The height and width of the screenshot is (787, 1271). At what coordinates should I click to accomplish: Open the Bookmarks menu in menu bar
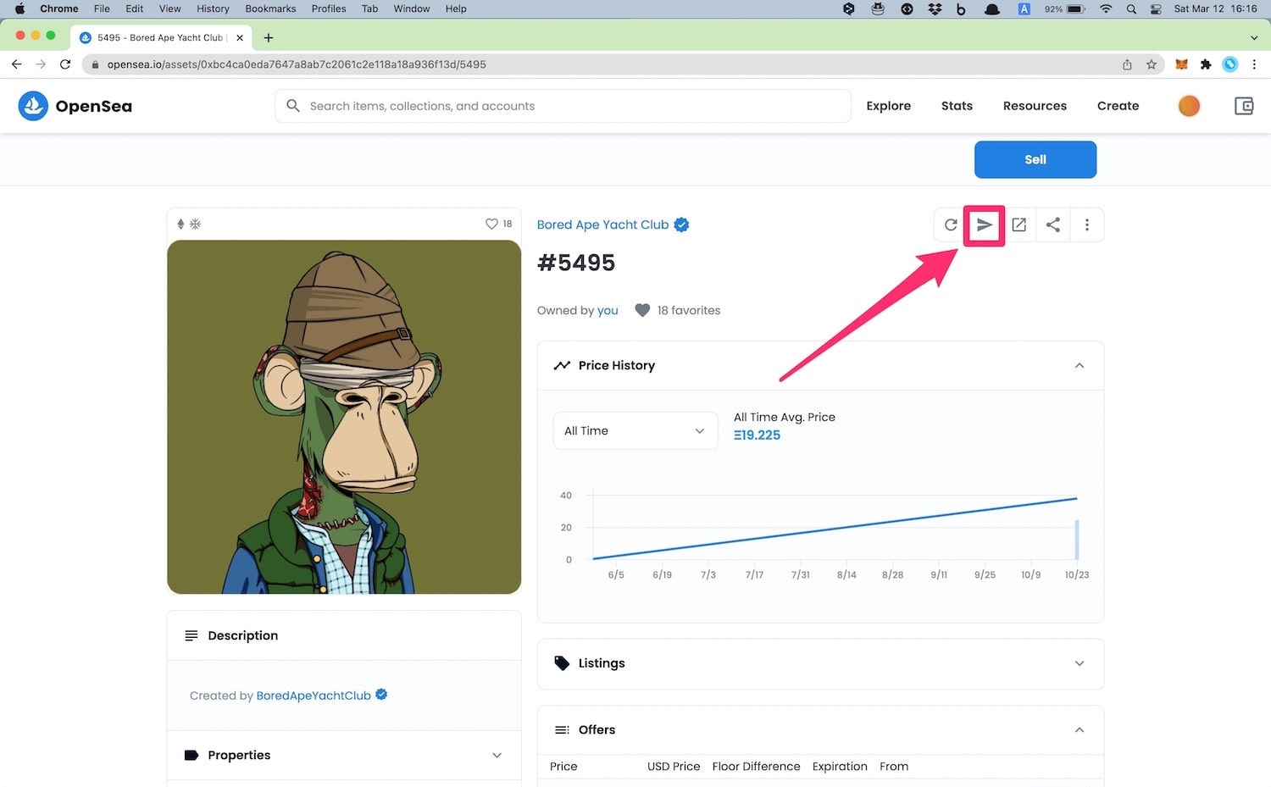(270, 8)
